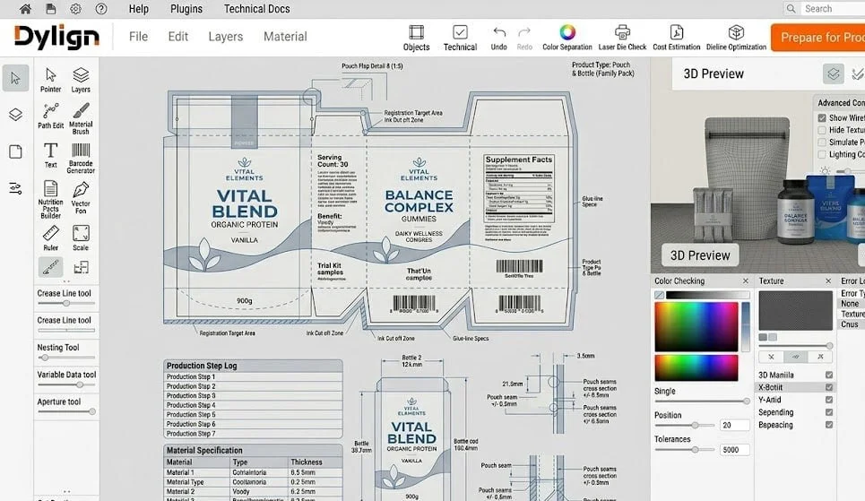This screenshot has width=865, height=501.
Task: Open the Technical Docs menu
Action: 256,9
